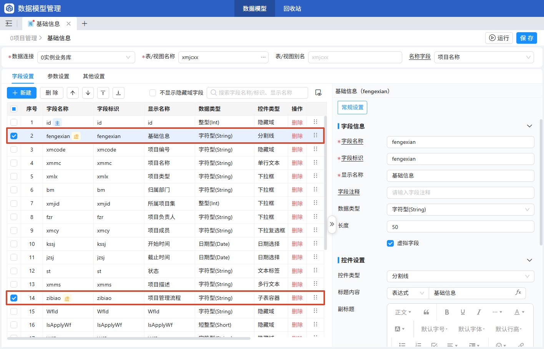The width and height of the screenshot is (544, 349).
Task: Toggle the 虚拟字段 checkbox
Action: (x=390, y=243)
